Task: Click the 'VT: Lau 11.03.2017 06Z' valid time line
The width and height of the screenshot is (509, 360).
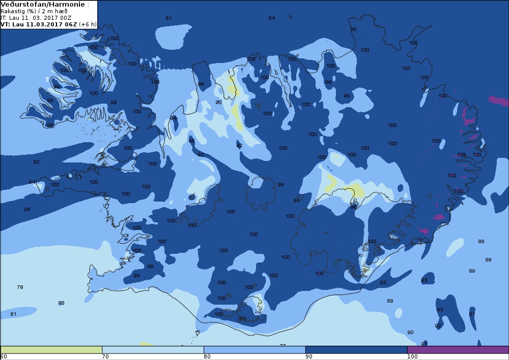Action: [49, 24]
